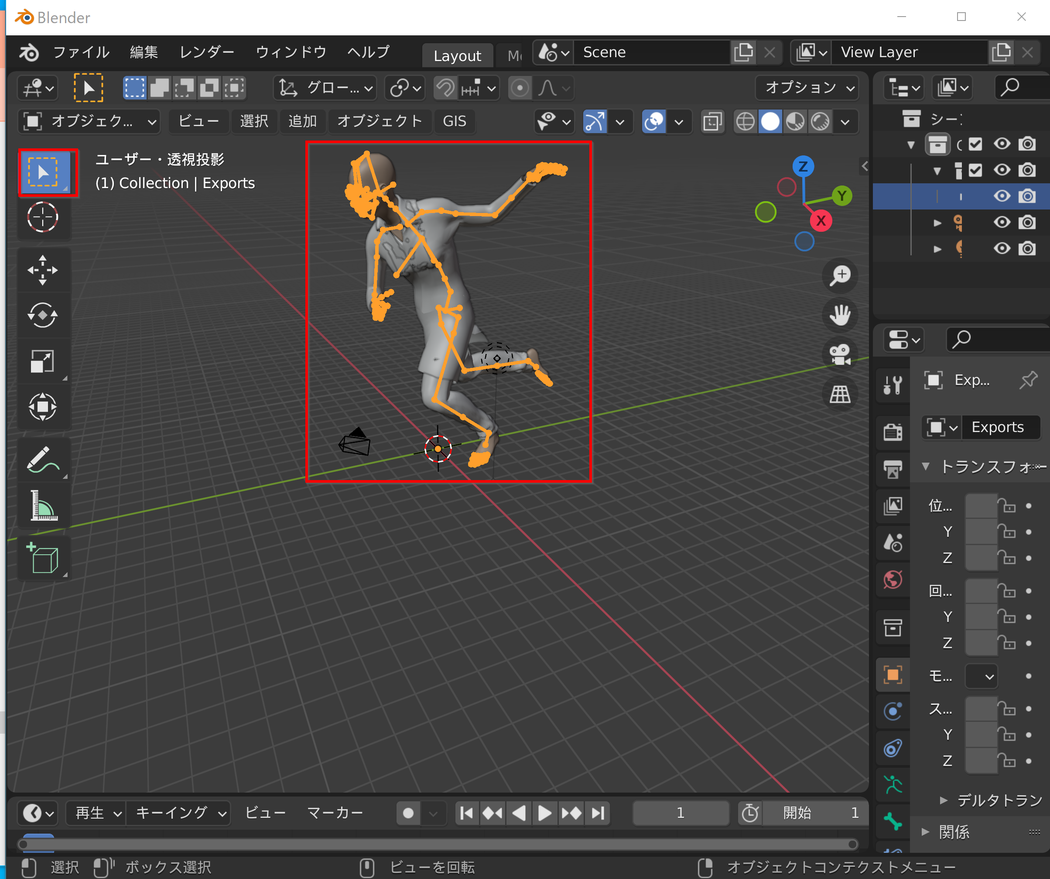Image resolution: width=1050 pixels, height=879 pixels.
Task: Click the Z axis on navigation gizmo
Action: tap(803, 167)
